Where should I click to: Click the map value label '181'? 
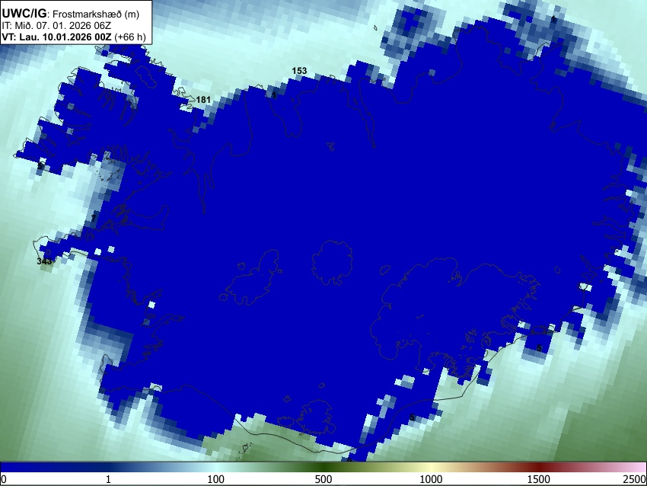pos(203,100)
